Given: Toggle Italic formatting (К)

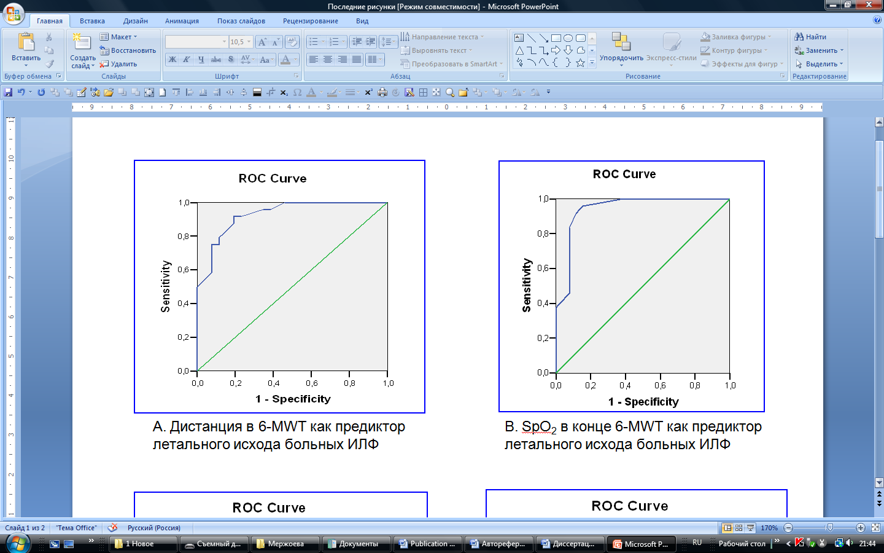Looking at the screenshot, I should pyautogui.click(x=186, y=60).
